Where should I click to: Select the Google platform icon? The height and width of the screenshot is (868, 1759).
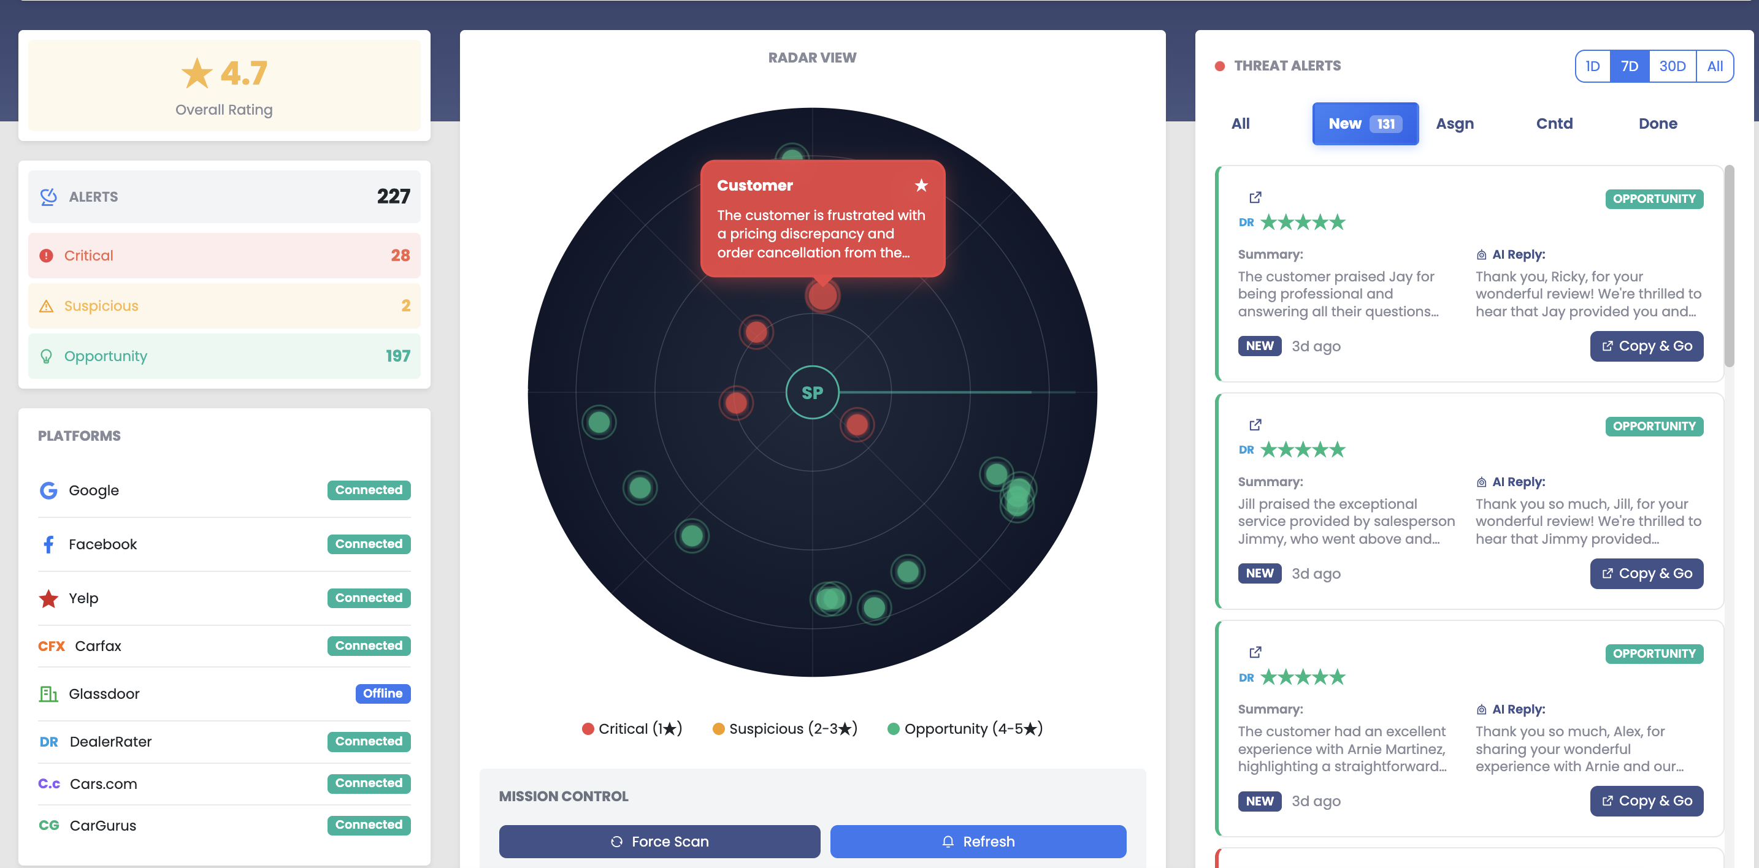tap(48, 490)
